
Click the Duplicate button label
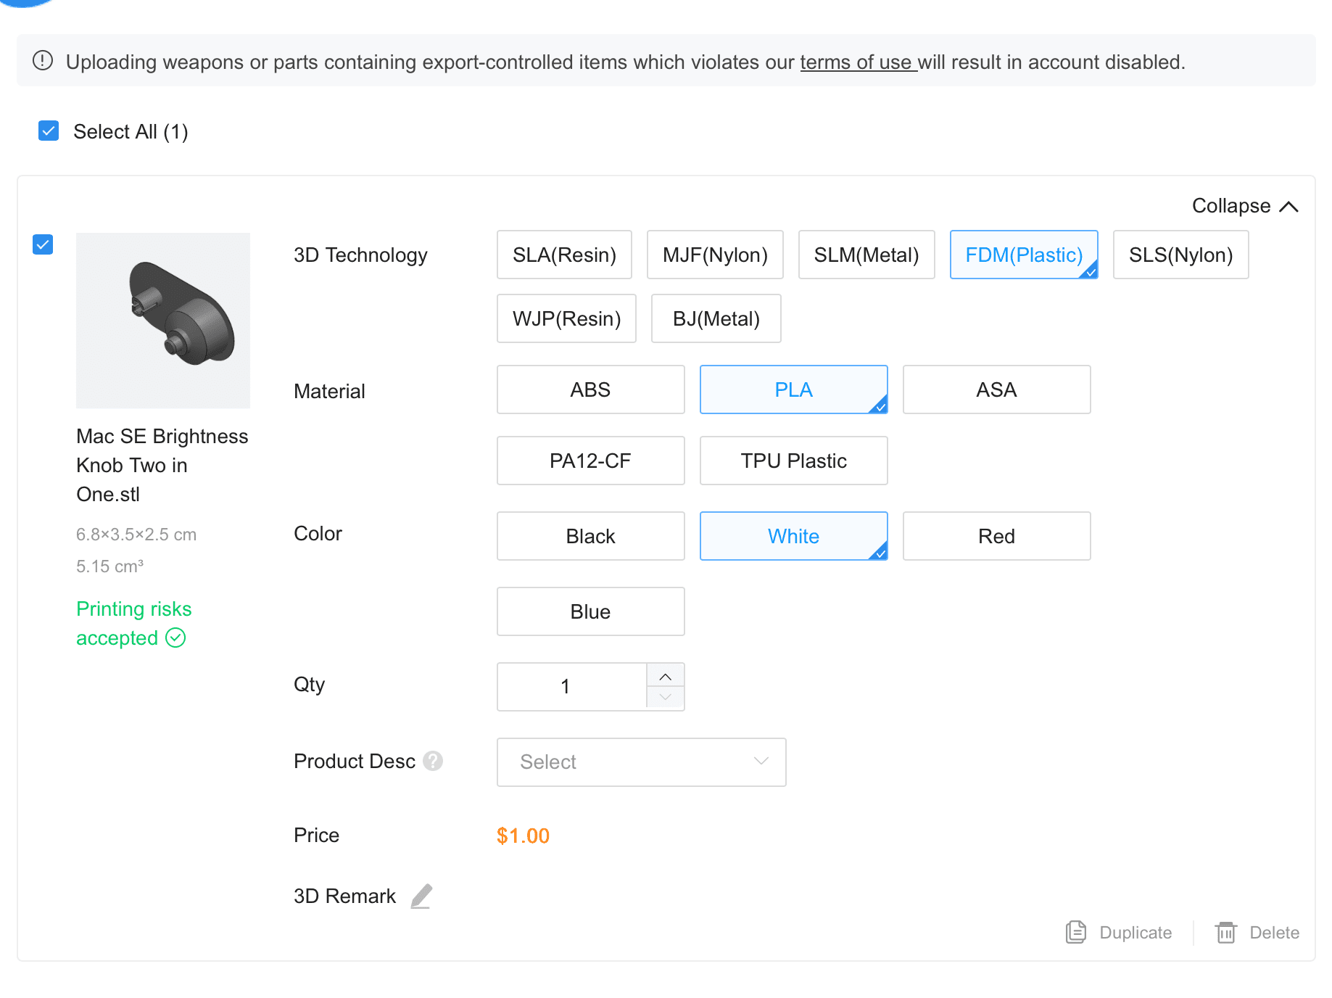click(x=1135, y=933)
